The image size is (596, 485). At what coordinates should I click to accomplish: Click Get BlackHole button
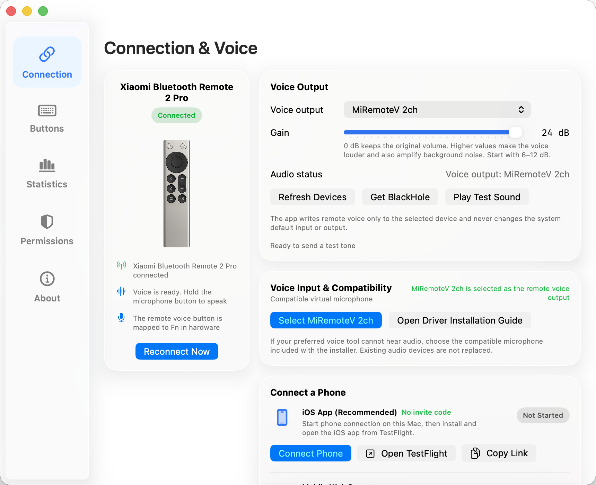pyautogui.click(x=400, y=197)
